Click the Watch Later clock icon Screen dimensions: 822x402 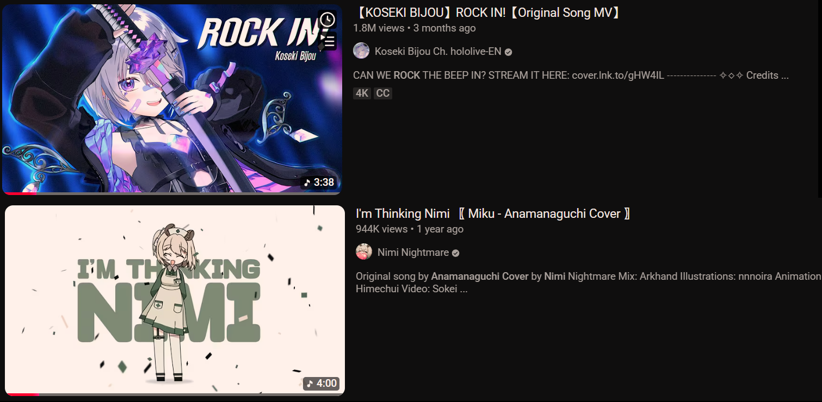point(327,20)
